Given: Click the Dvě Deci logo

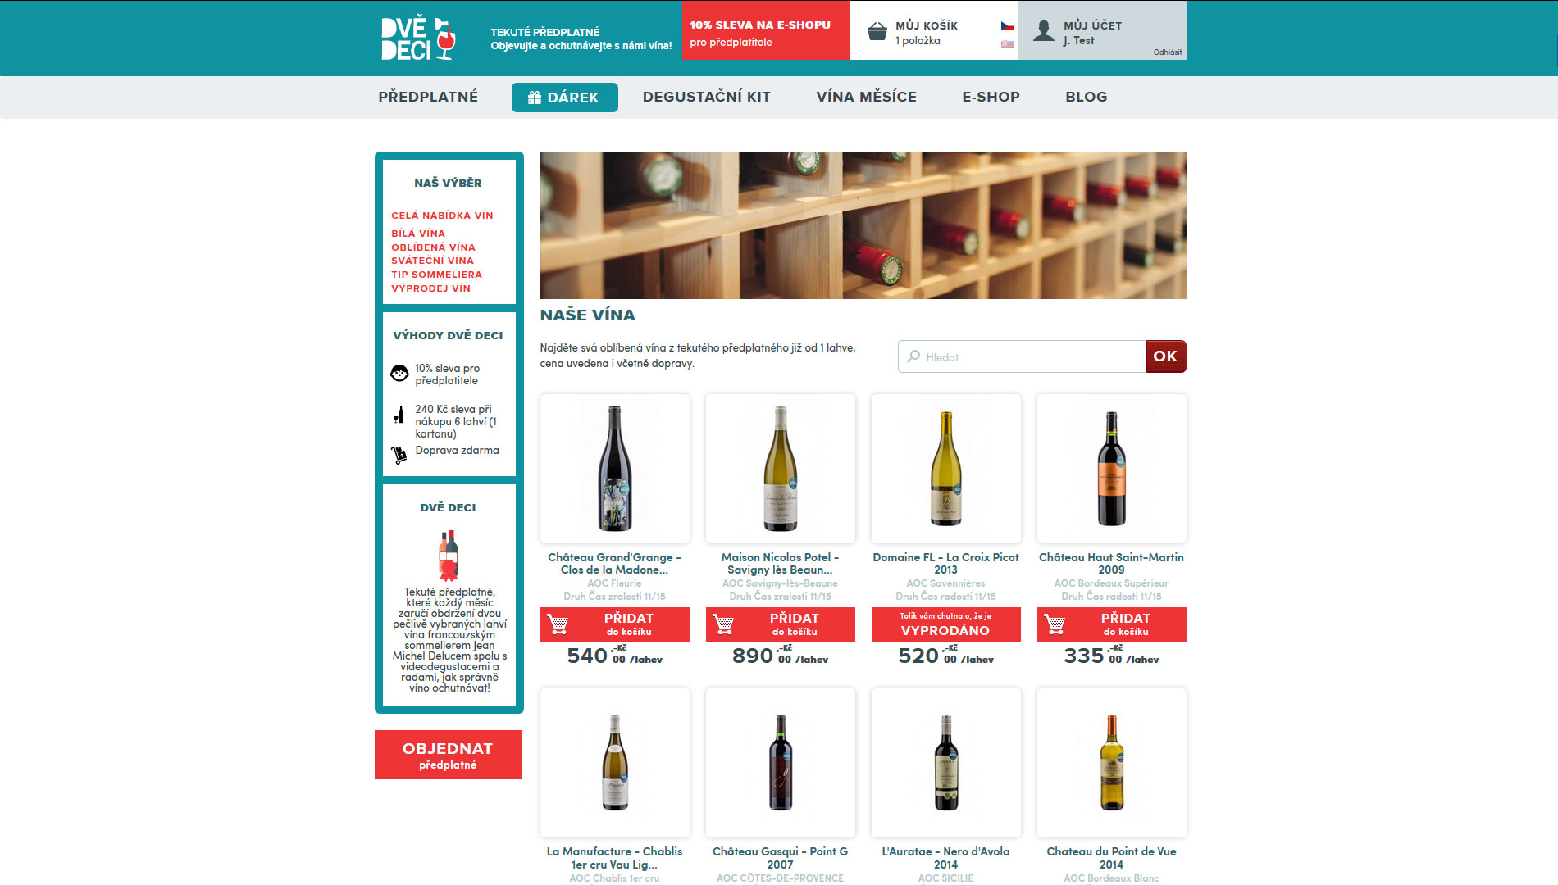Looking at the screenshot, I should click(418, 38).
